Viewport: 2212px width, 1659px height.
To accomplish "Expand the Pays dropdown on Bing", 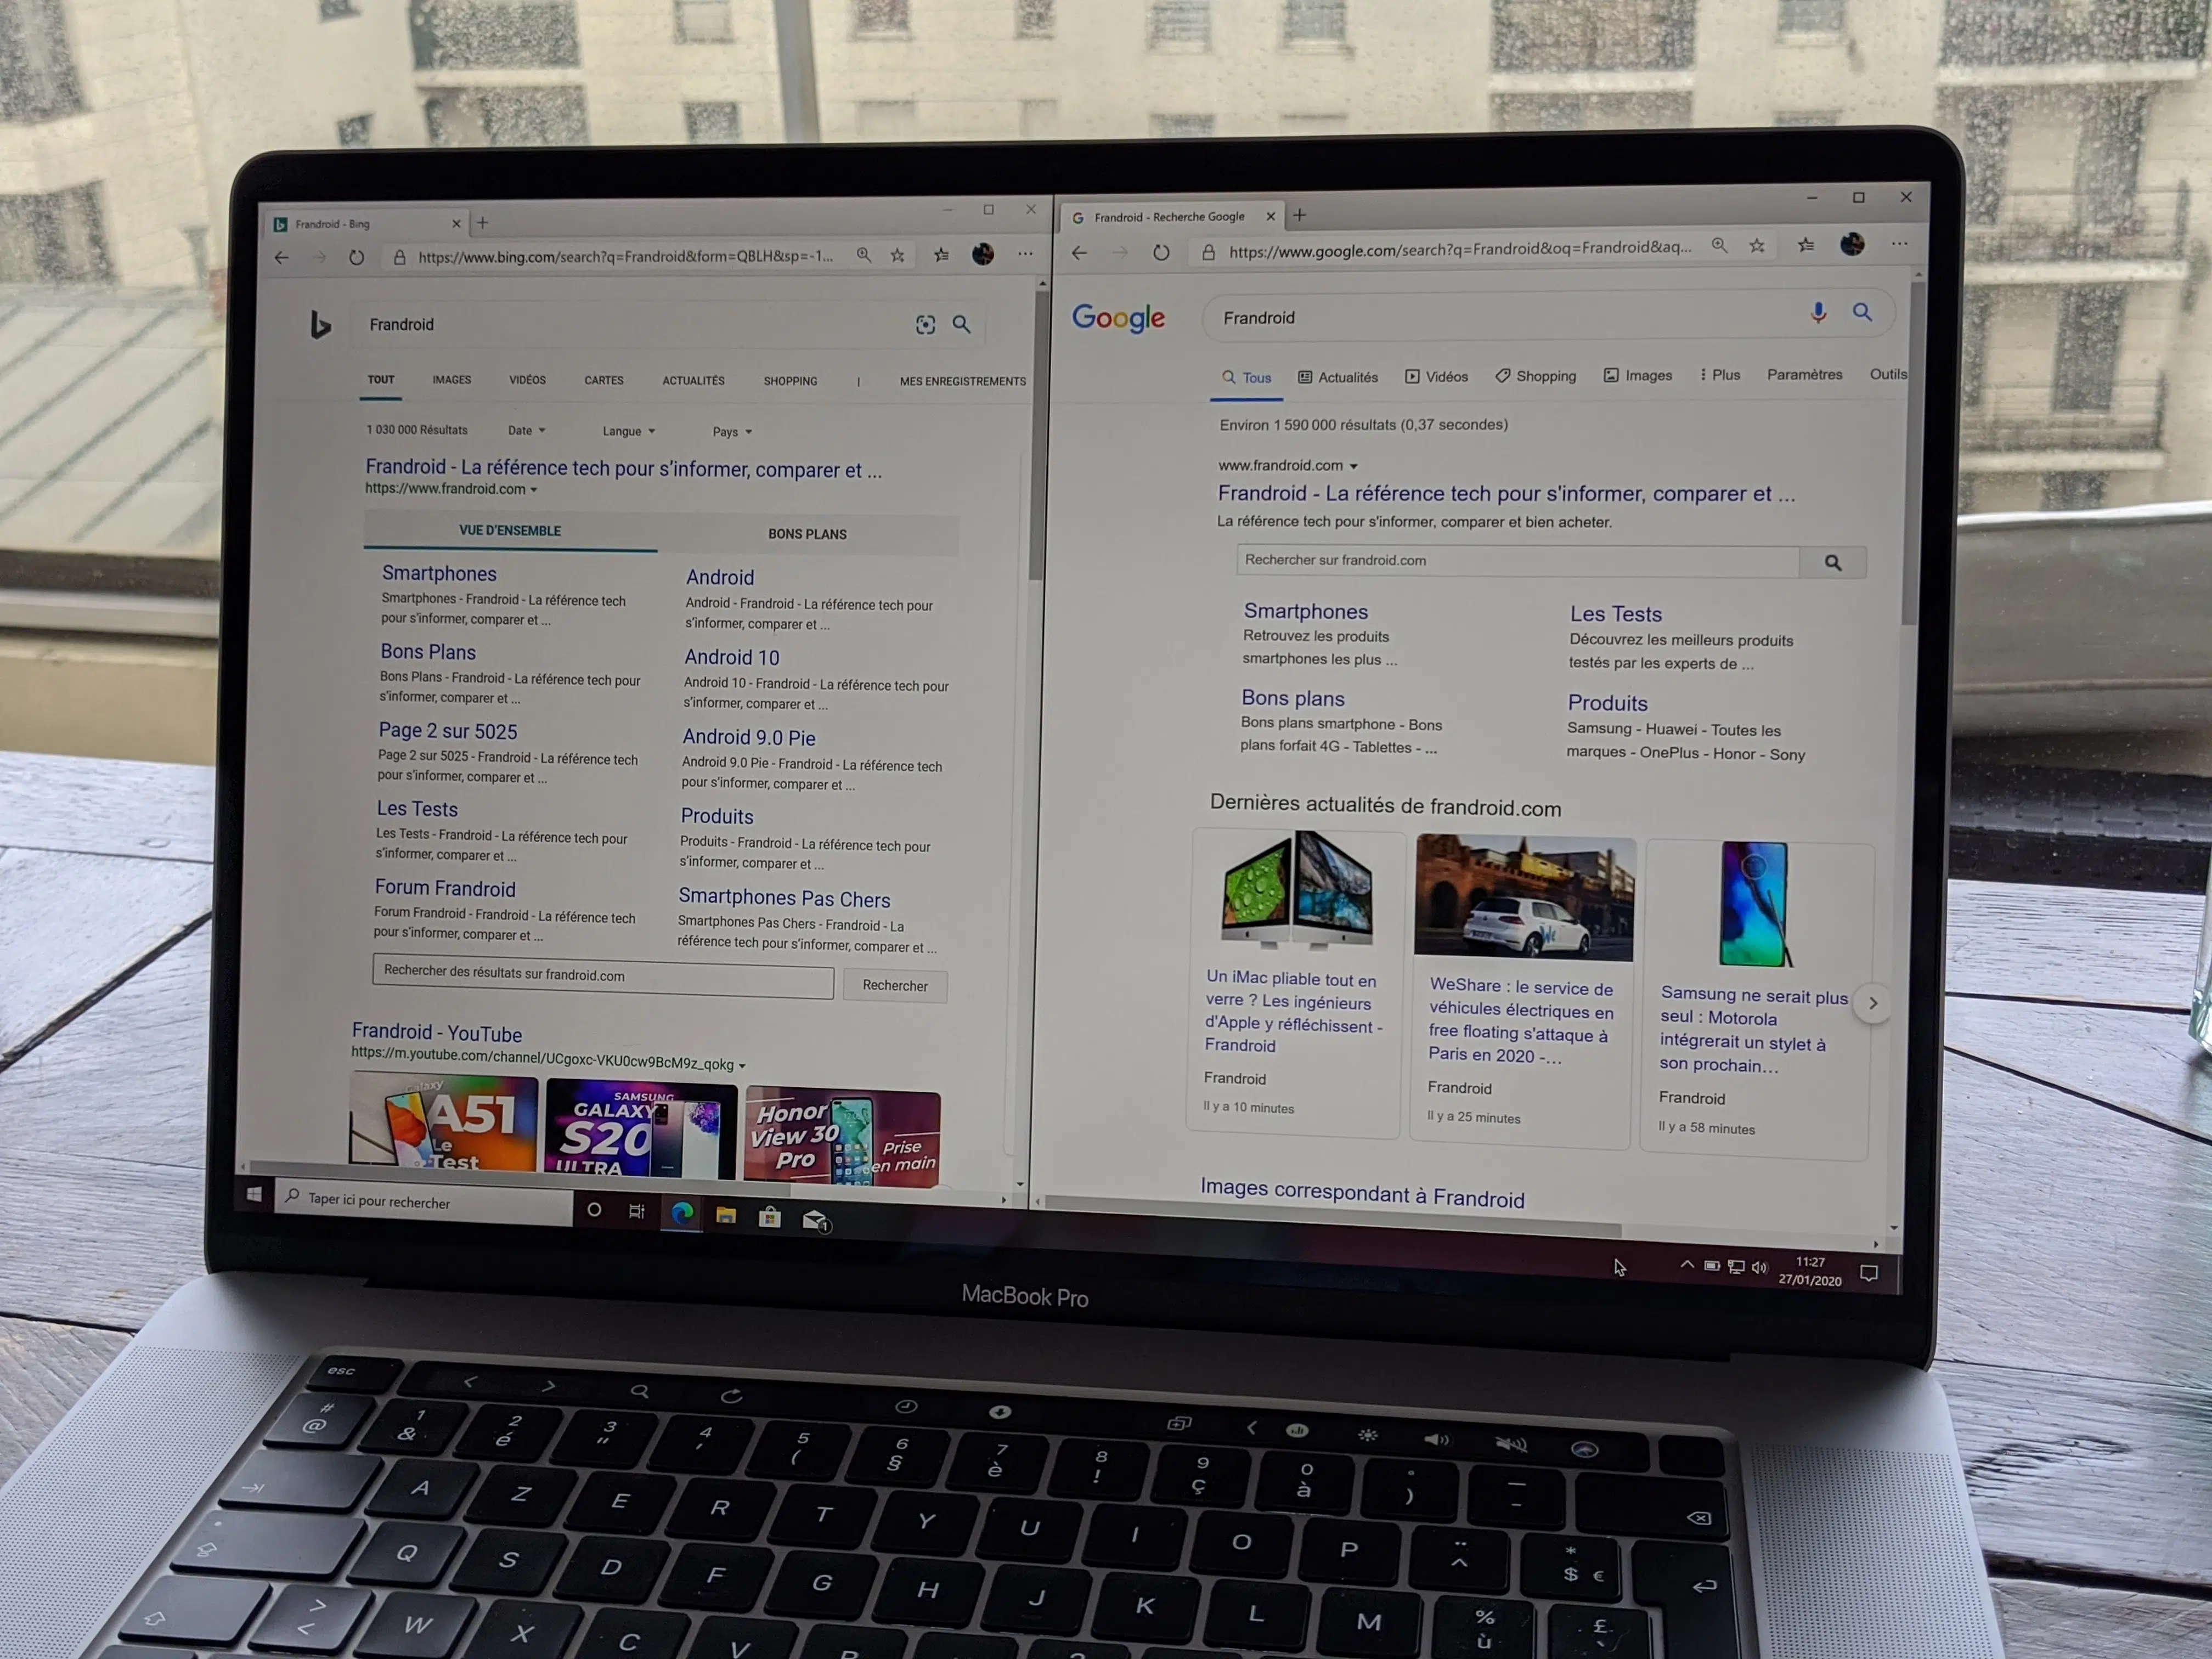I will 731,431.
